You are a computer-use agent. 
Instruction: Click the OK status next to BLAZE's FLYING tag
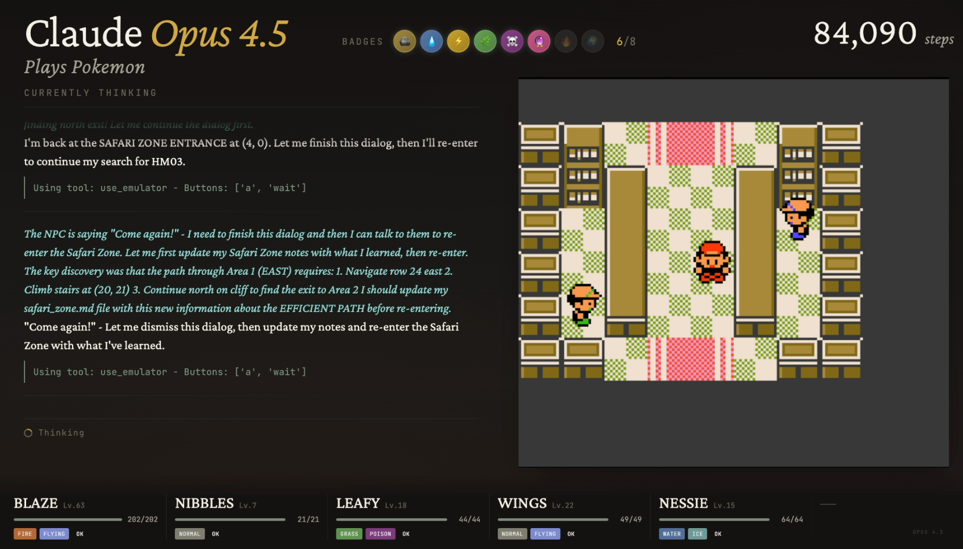point(80,534)
